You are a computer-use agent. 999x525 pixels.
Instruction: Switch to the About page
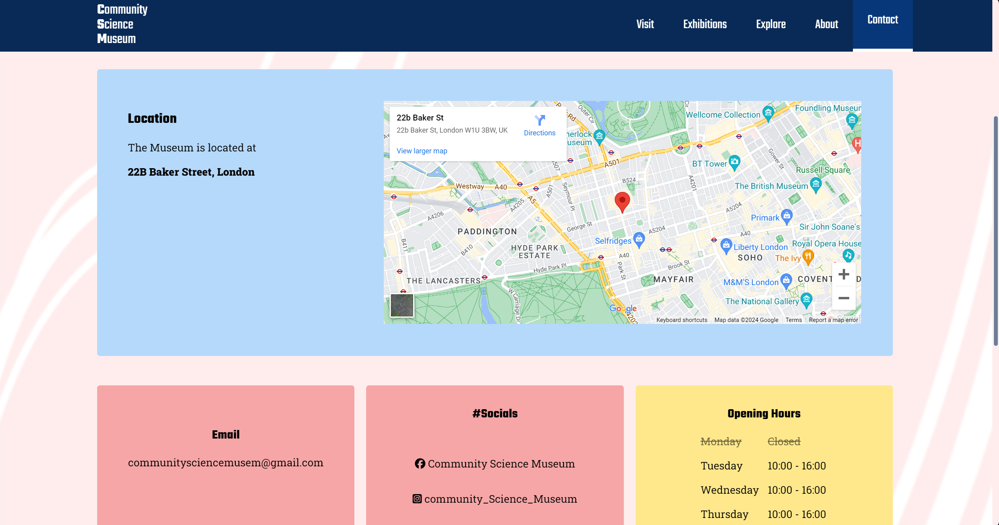[827, 24]
